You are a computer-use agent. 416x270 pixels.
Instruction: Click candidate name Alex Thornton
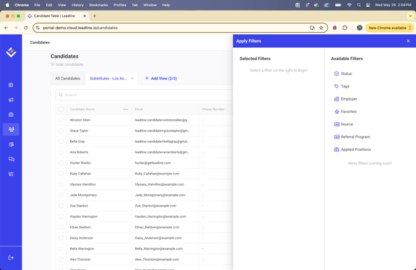80,259
